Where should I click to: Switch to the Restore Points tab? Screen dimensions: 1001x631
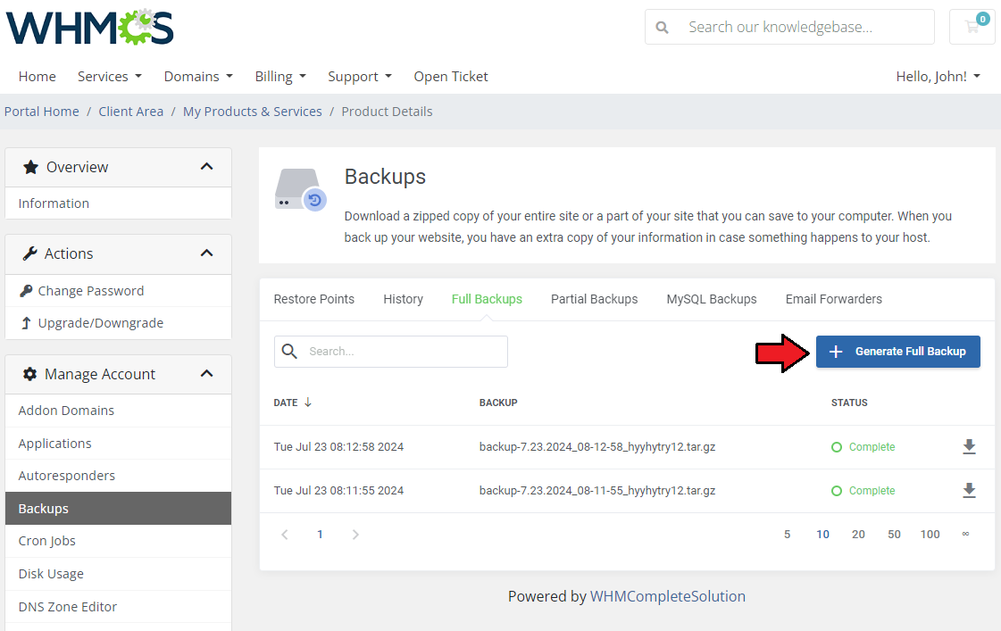pyautogui.click(x=314, y=299)
